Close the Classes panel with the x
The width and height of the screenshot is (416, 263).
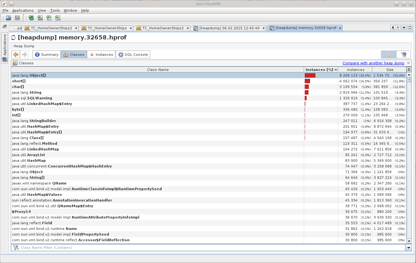pyautogui.click(x=408, y=63)
